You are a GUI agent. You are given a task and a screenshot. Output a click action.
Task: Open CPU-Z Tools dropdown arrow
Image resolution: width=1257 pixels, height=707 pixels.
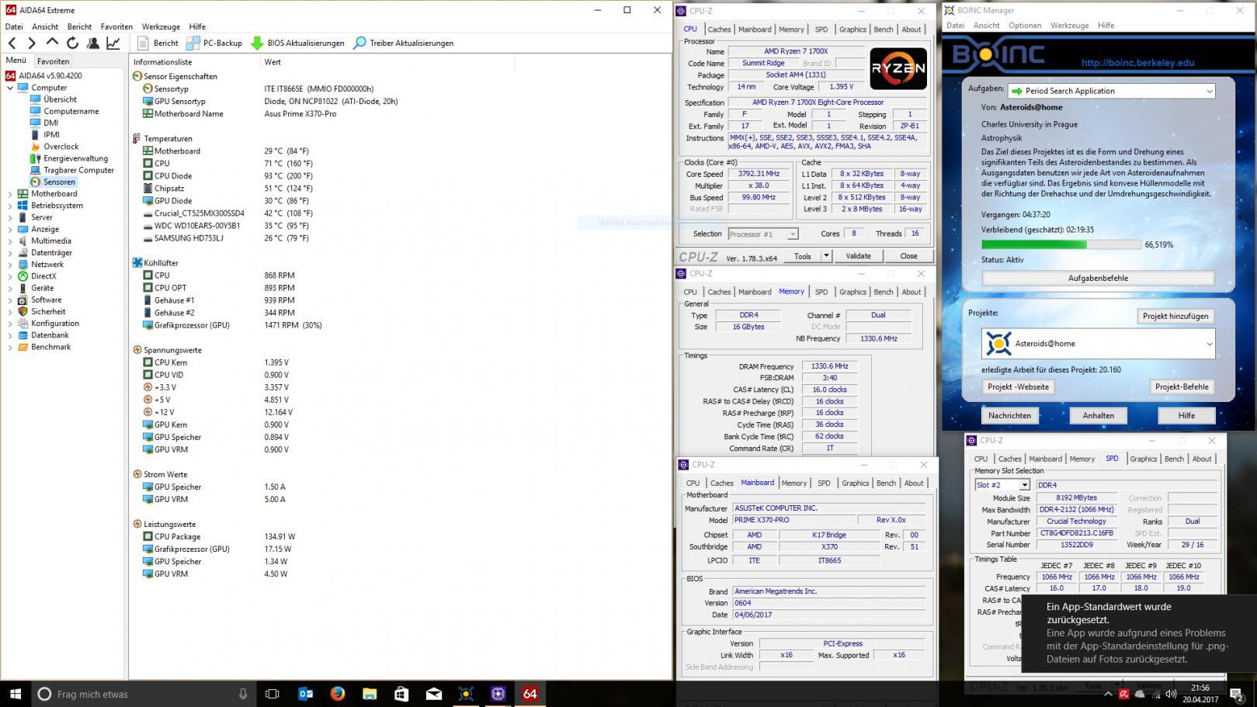point(826,256)
